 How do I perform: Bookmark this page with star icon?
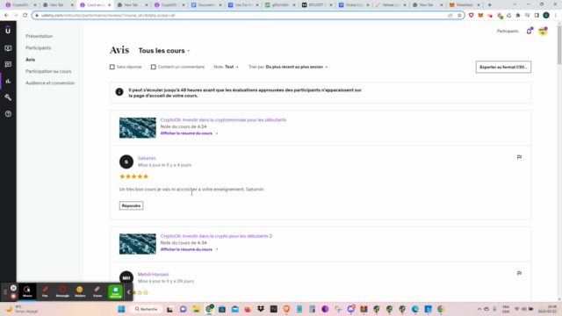coord(459,16)
